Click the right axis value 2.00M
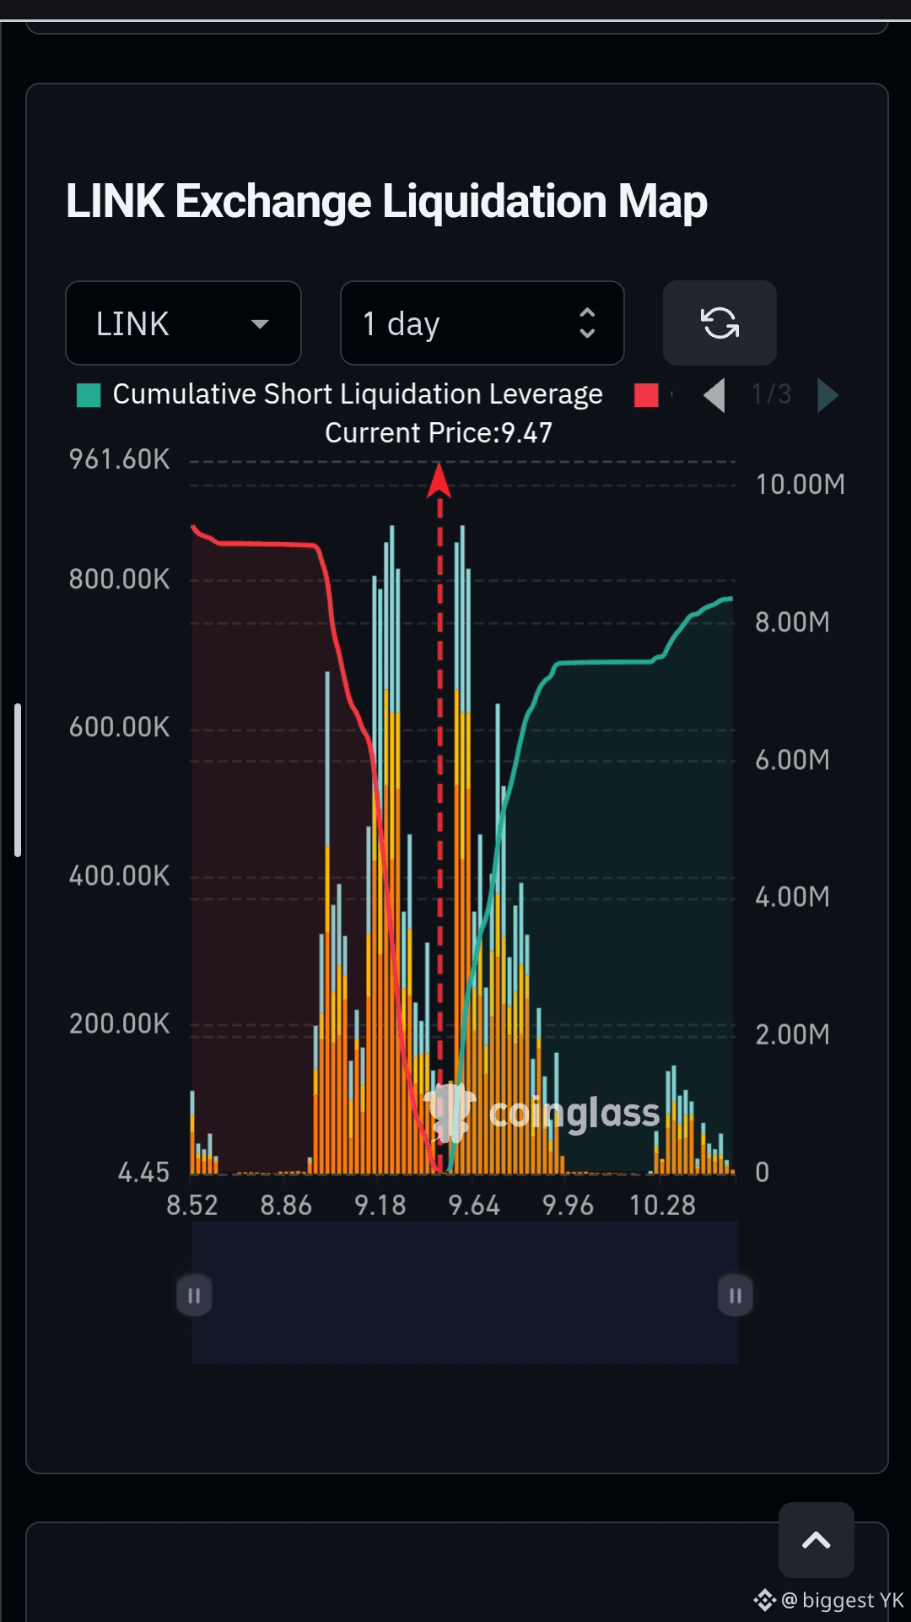 tap(792, 1034)
